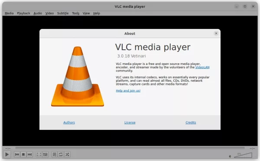
Task: Minimize the VLC main window
Action: 237,6
